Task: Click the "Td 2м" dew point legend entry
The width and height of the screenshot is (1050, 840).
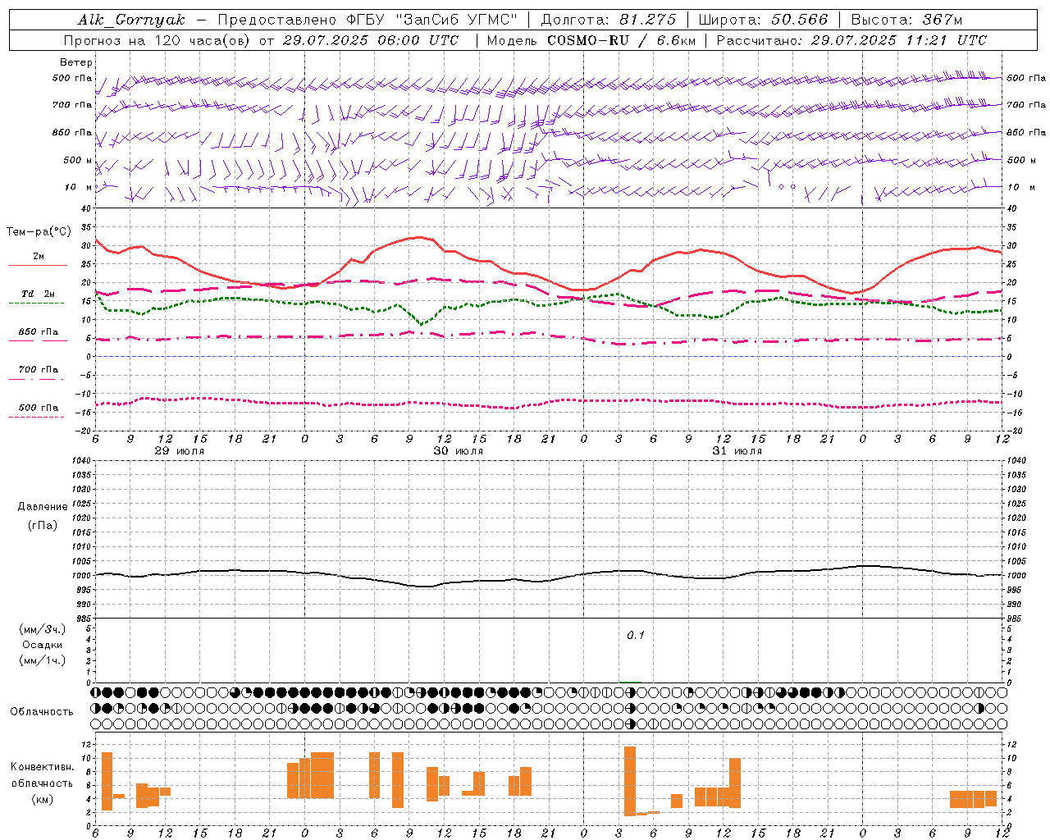Action: 39,294
